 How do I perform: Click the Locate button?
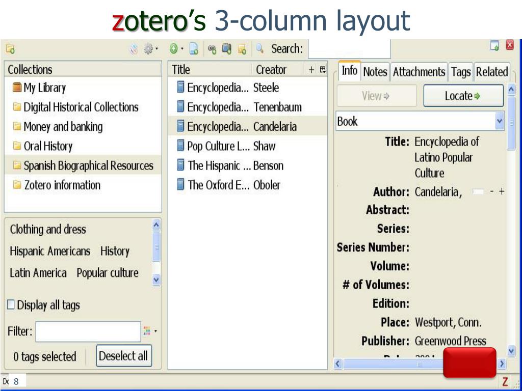[x=463, y=96]
